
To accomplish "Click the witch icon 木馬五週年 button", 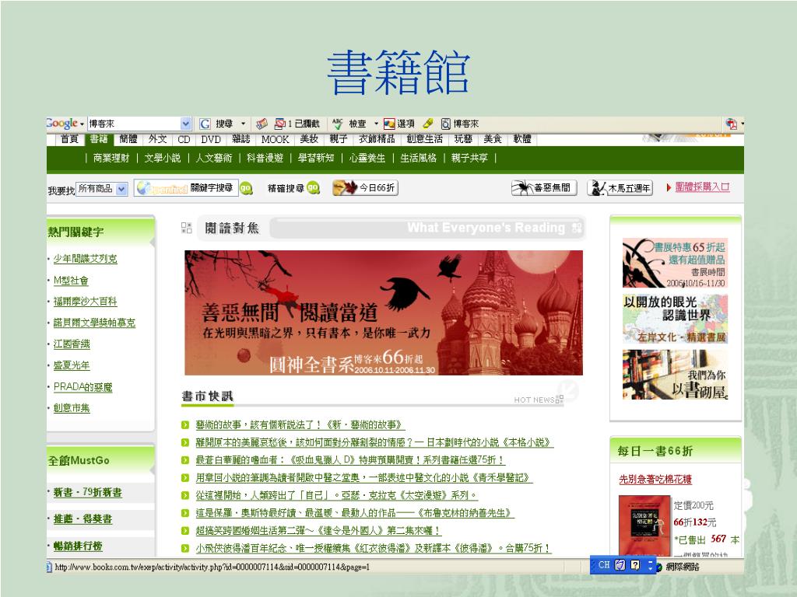I will click(620, 188).
